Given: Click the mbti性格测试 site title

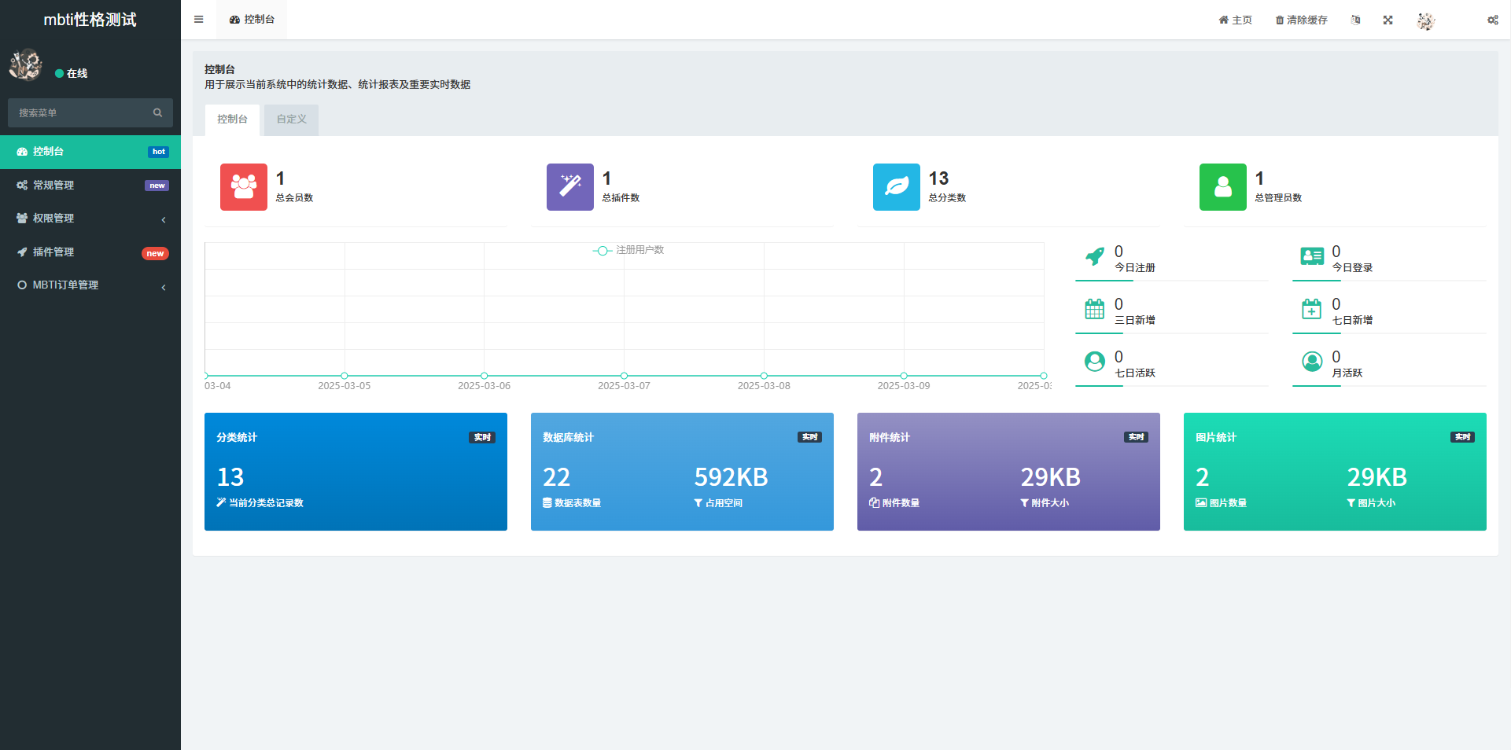Looking at the screenshot, I should pos(90,20).
